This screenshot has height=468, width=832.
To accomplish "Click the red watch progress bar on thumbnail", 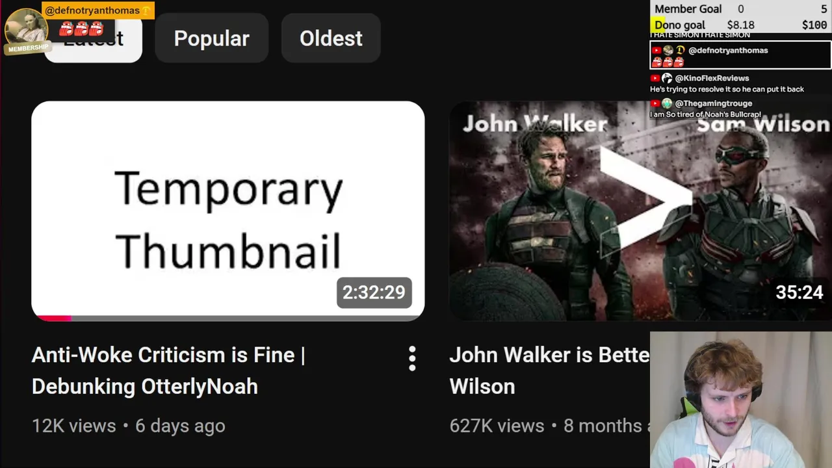I will click(x=52, y=318).
